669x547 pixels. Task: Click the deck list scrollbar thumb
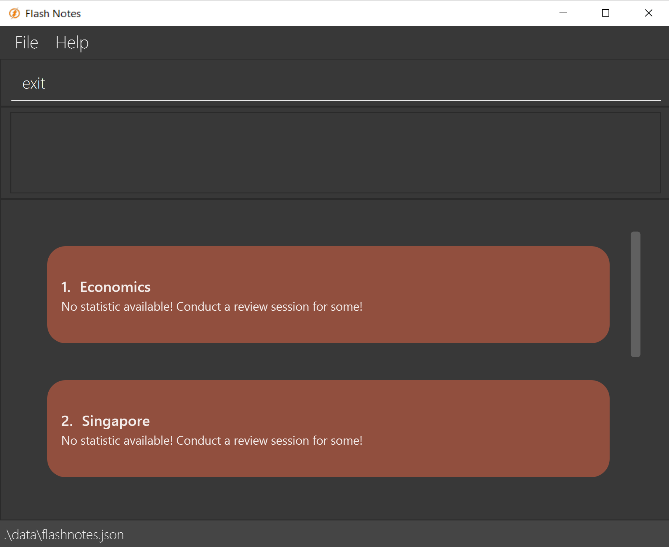635,294
